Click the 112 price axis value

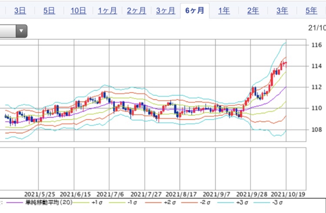[316, 87]
